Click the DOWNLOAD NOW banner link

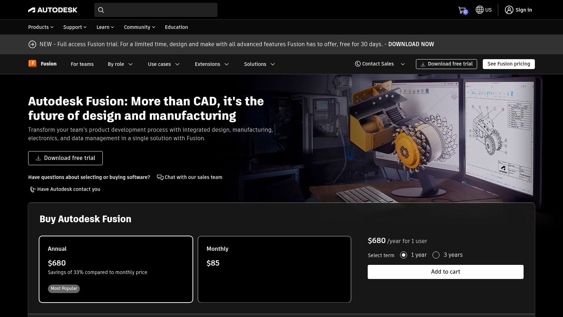tap(411, 44)
